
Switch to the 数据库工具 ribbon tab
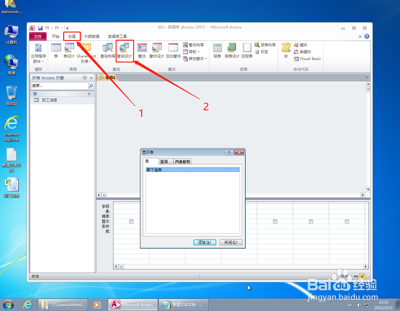(x=117, y=36)
